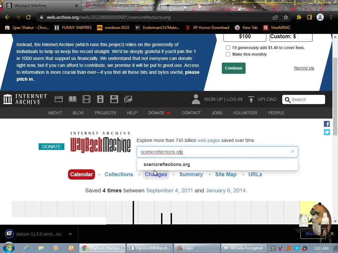Switch to the Calendar tab
The width and height of the screenshot is (338, 253).
82,174
